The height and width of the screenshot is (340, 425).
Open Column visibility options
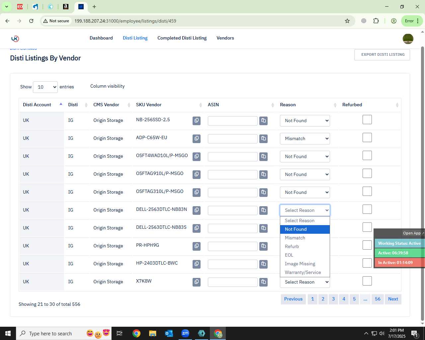point(108,86)
